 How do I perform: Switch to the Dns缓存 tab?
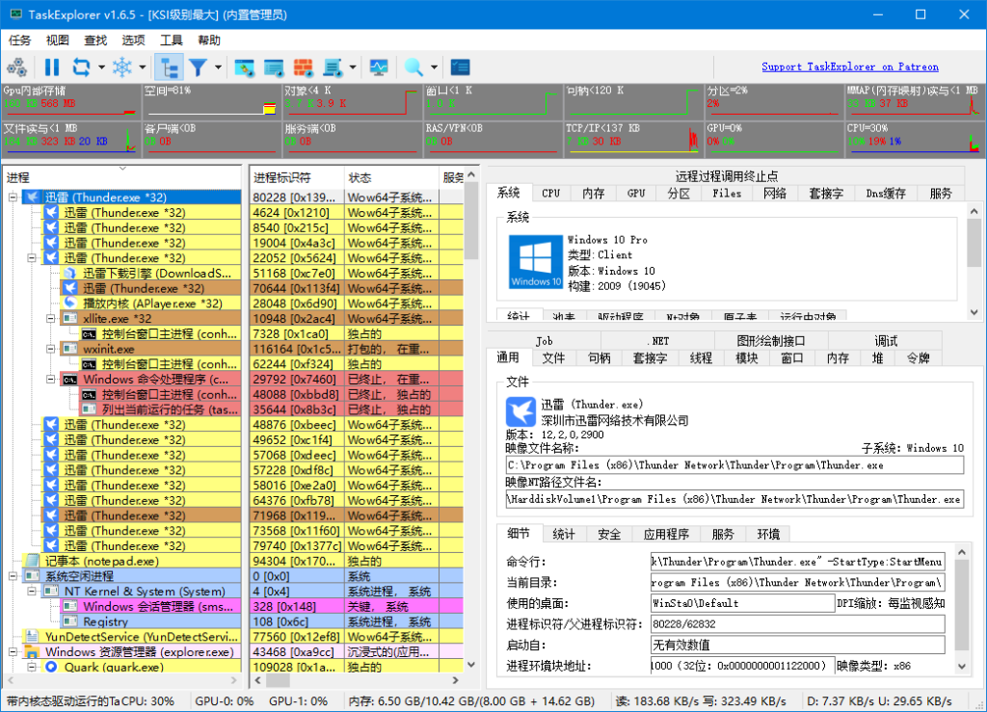pyautogui.click(x=886, y=194)
